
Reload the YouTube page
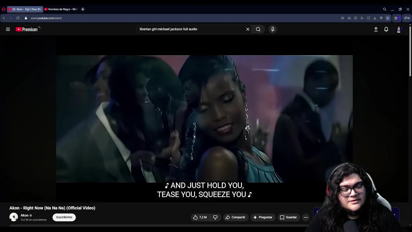coord(18,18)
